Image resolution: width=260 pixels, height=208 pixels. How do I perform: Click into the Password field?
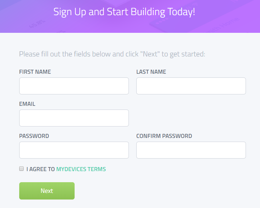click(74, 150)
